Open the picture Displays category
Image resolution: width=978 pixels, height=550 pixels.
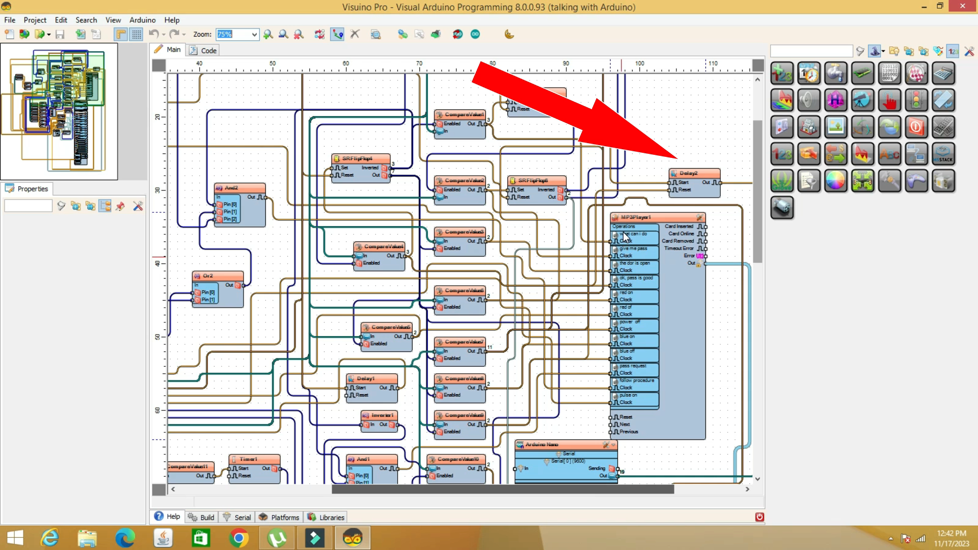pyautogui.click(x=836, y=127)
